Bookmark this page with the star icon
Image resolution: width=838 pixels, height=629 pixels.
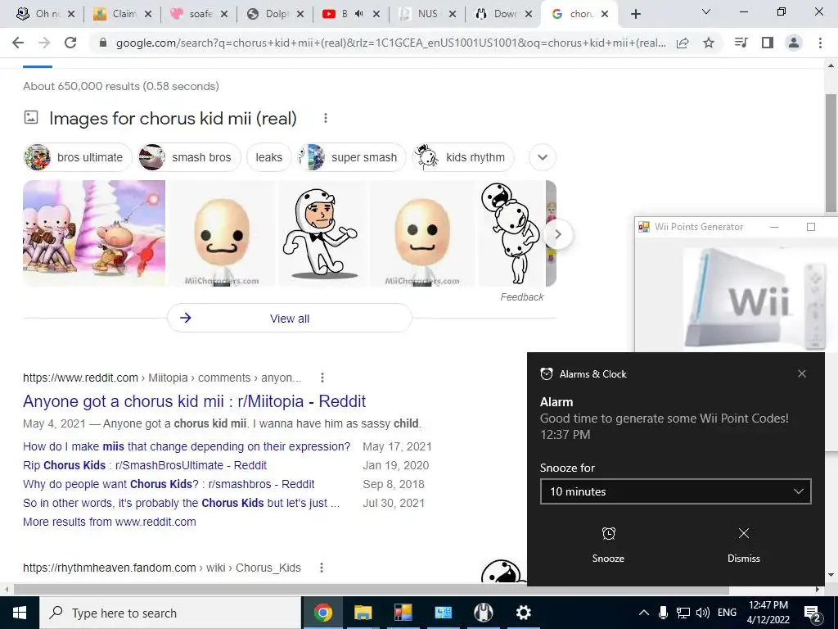(x=709, y=43)
